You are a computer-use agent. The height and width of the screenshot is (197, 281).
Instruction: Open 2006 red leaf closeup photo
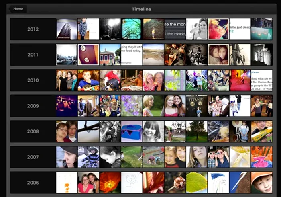click(x=153, y=183)
